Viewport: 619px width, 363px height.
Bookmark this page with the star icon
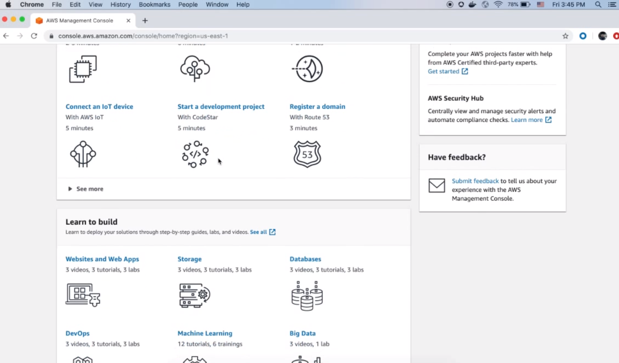point(565,36)
